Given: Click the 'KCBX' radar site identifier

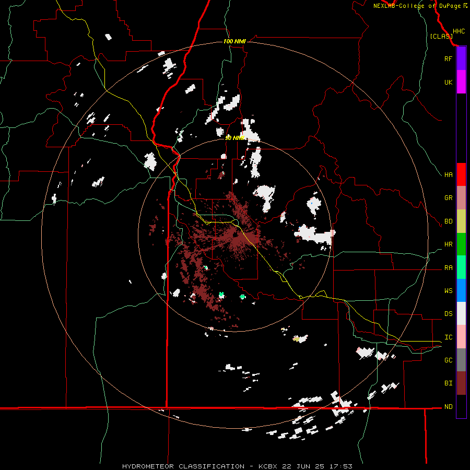Looking at the screenshot, I should coord(268,466).
